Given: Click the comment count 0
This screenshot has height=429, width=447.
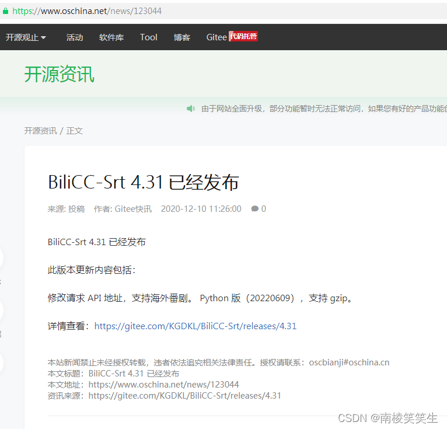Looking at the screenshot, I should (x=264, y=209).
